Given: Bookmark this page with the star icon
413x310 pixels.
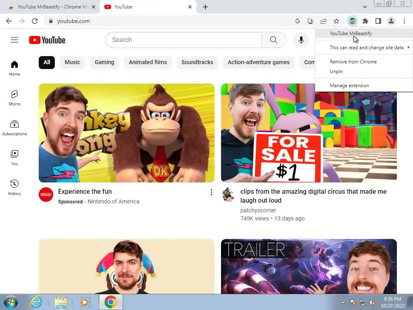Looking at the screenshot, I should [336, 21].
